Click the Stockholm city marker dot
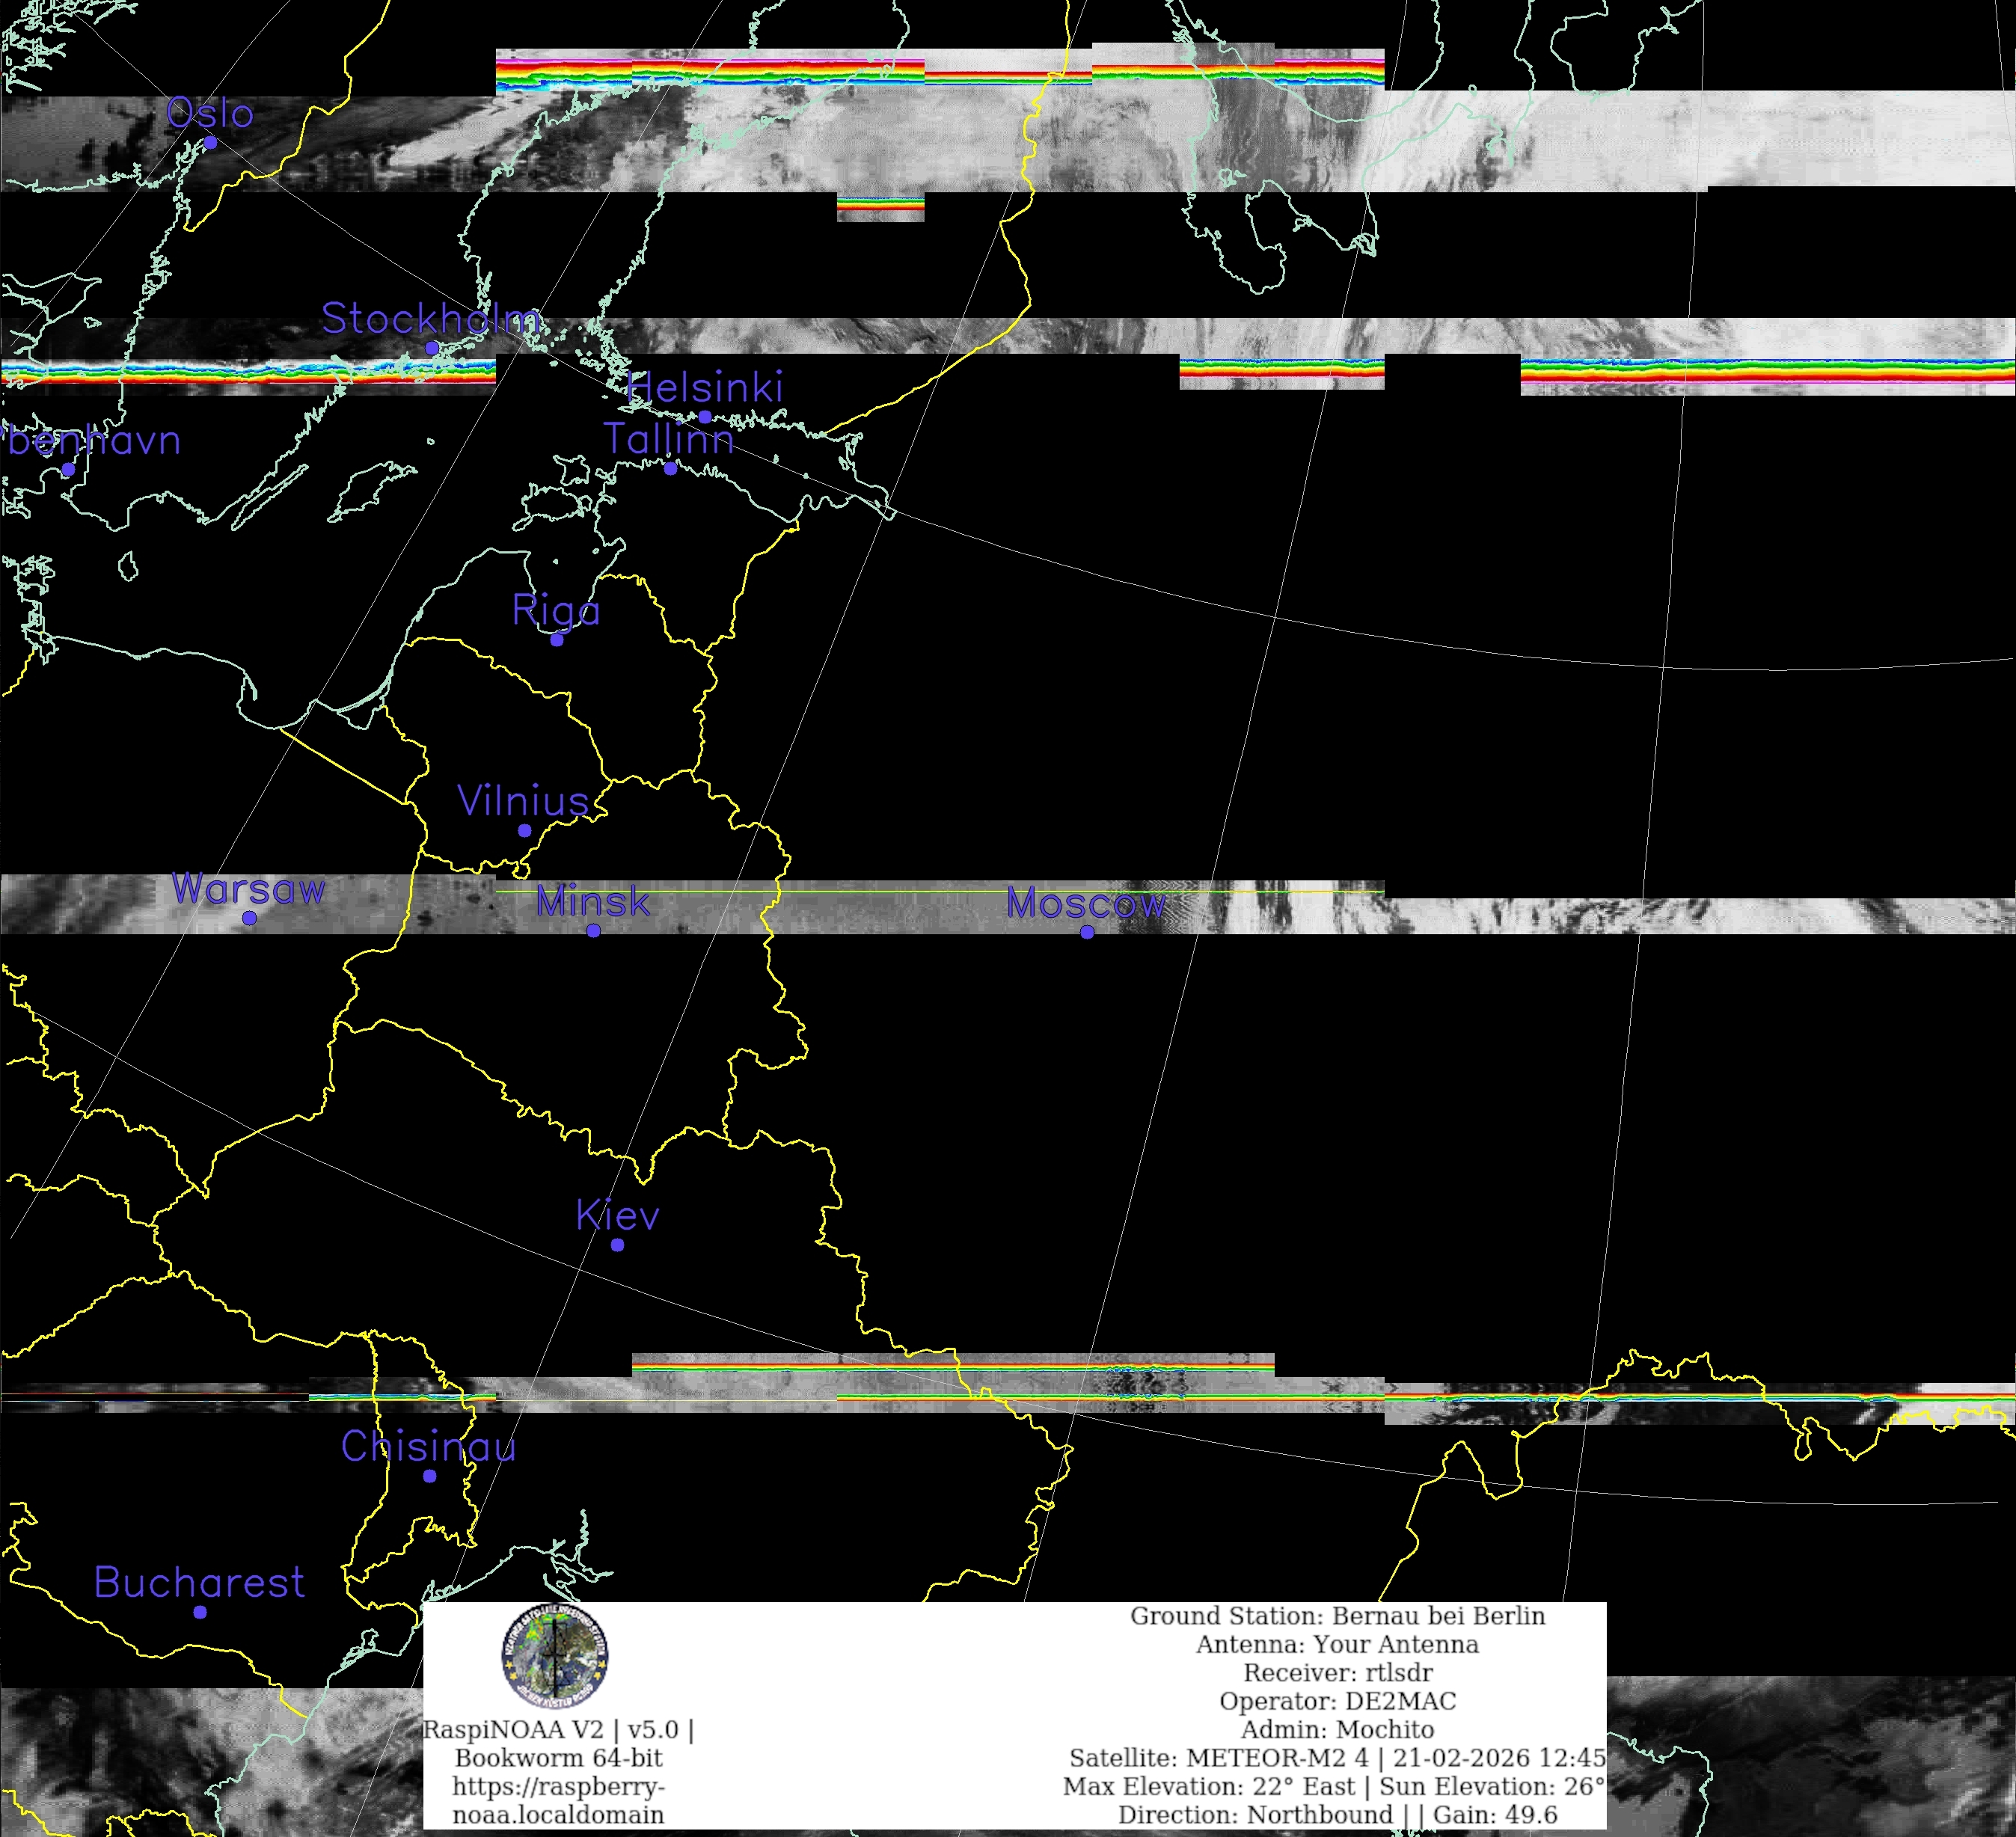Viewport: 2016px width, 1837px height. 432,348
